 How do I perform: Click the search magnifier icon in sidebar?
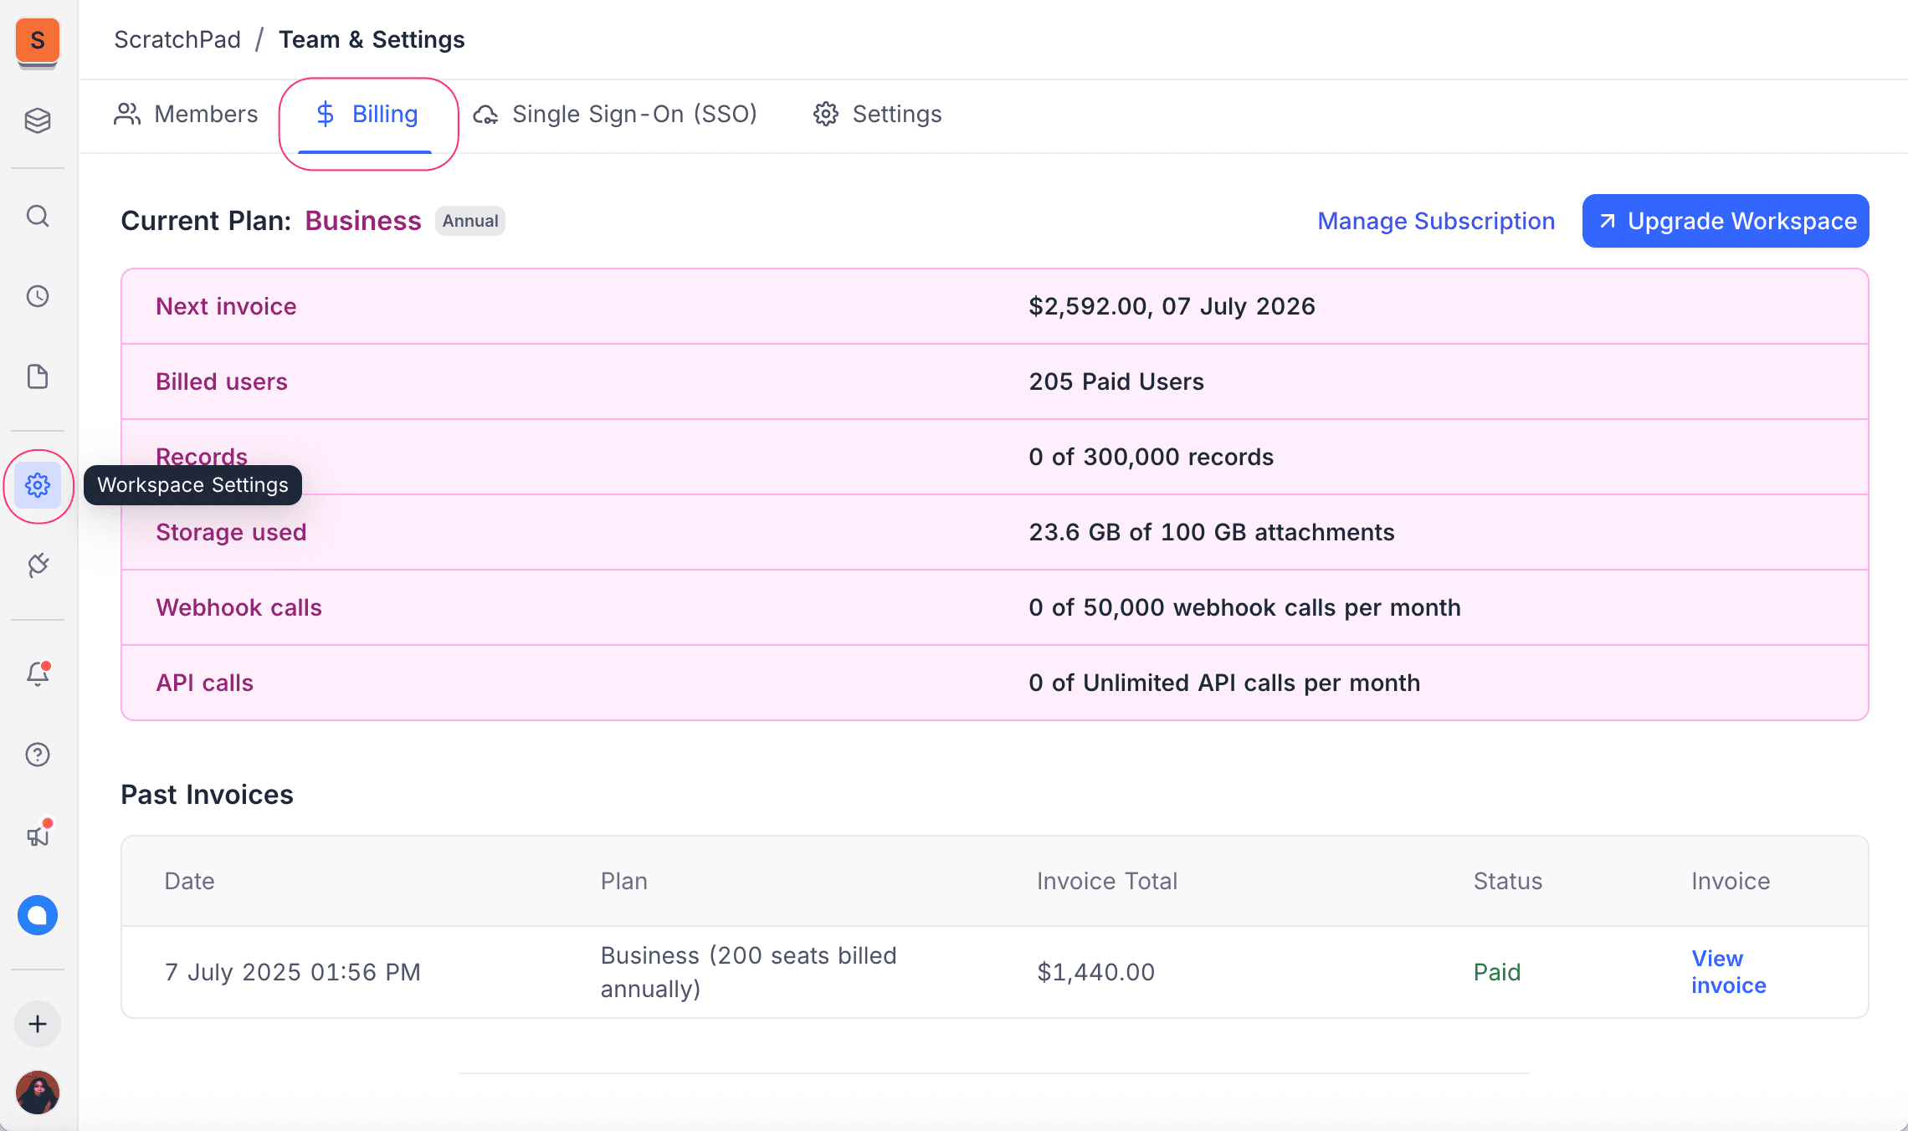click(38, 217)
